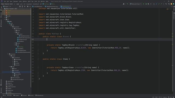The height and width of the screenshot is (98, 175).
Task: Click the rollback undo arrow icon
Action: click(166, 4)
